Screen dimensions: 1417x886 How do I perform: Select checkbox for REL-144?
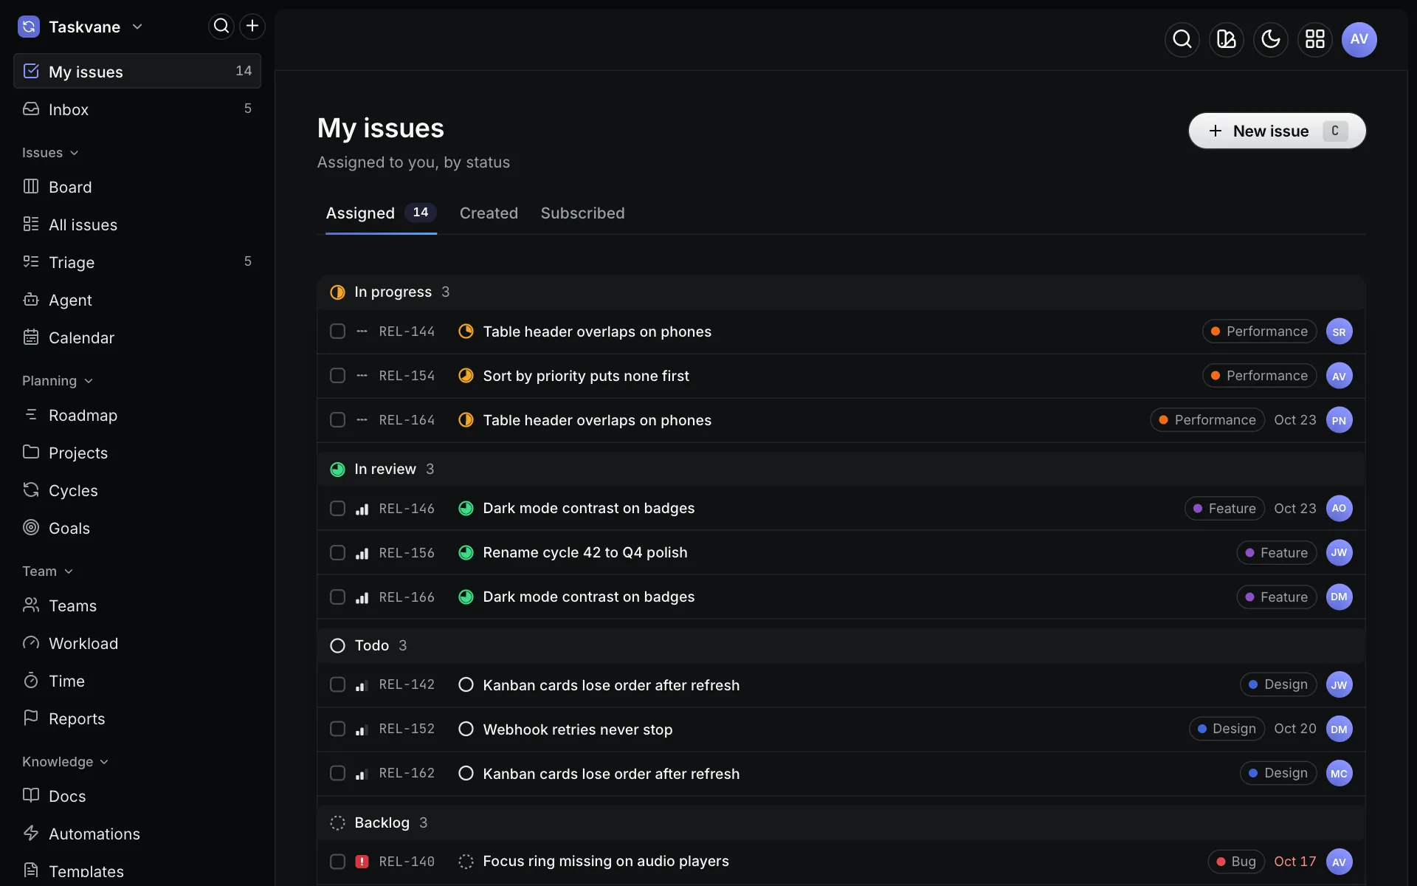(x=337, y=332)
